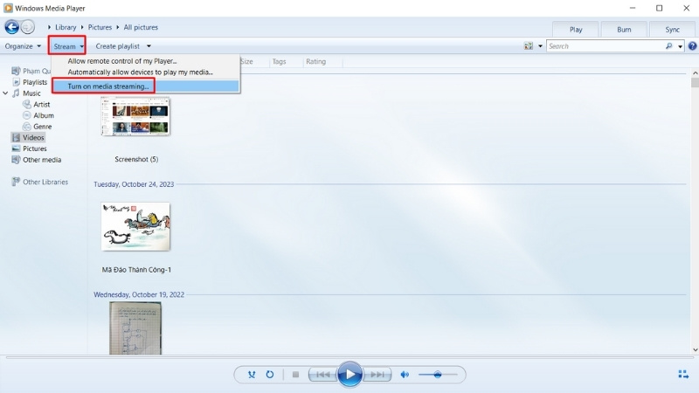This screenshot has width=699, height=393.
Task: Select Music in the navigation pane
Action: pos(31,93)
